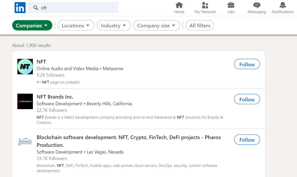This screenshot has width=297, height=177.
Task: Open the Companies filter dropdown
Action: point(32,25)
